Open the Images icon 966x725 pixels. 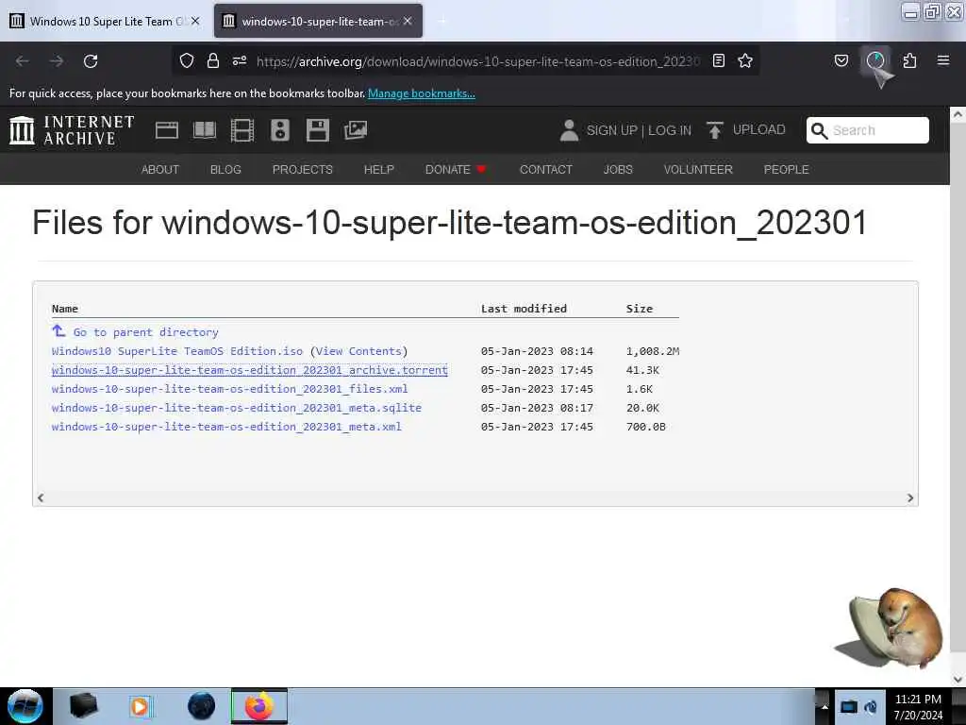[356, 130]
